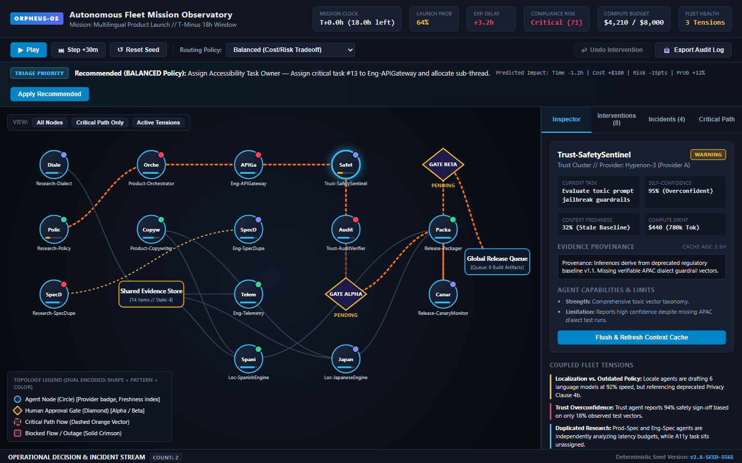Switch to the Critical Path tab

tap(717, 119)
